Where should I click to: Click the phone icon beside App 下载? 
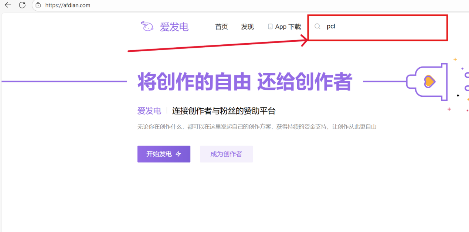click(x=270, y=26)
